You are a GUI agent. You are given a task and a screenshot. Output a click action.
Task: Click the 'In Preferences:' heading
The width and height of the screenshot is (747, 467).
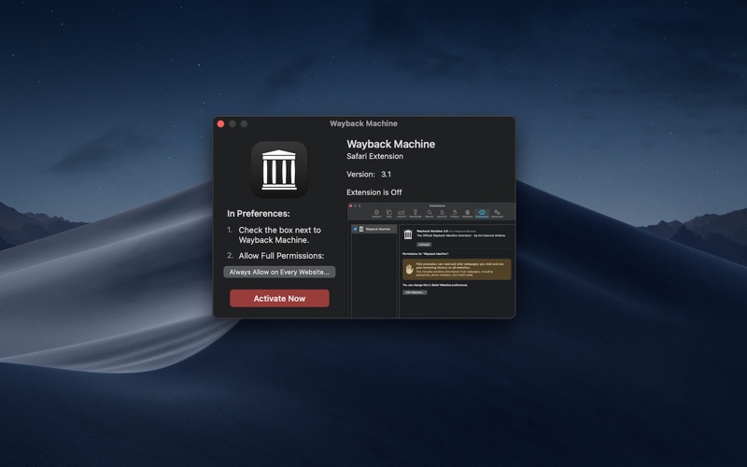click(259, 214)
